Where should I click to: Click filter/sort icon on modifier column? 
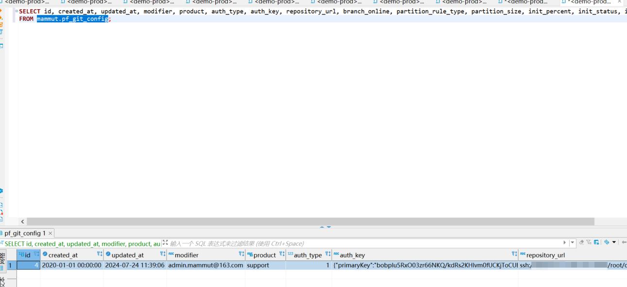pyautogui.click(x=241, y=255)
